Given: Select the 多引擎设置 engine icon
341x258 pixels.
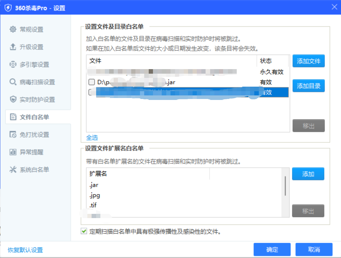Looking at the screenshot, I should coord(13,64).
